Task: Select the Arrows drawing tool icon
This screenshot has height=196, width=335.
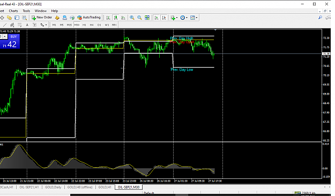Action: (x=42, y=25)
